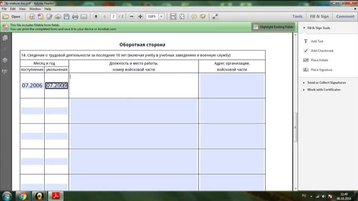Click the 118% zoom value field
The height and width of the screenshot is (201, 358).
152,16
